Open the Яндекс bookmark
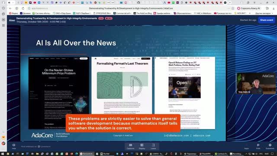Viewport: 277px width, 156px height. [x=13, y=13]
